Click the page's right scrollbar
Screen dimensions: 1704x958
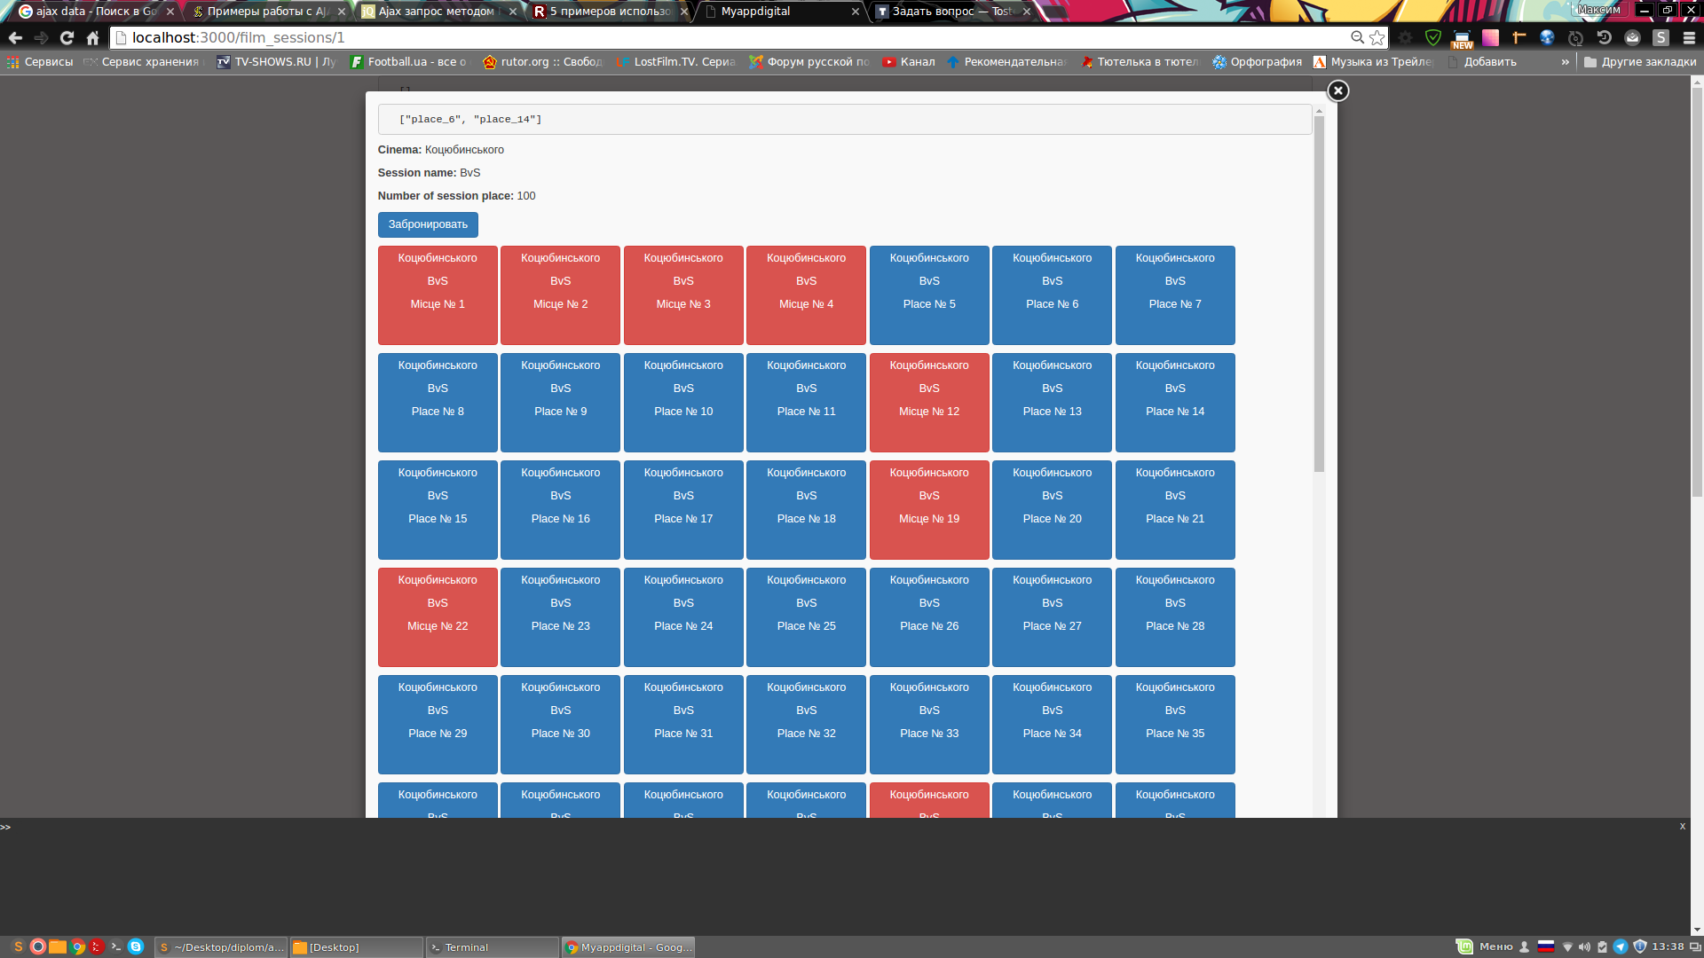tap(1697, 293)
